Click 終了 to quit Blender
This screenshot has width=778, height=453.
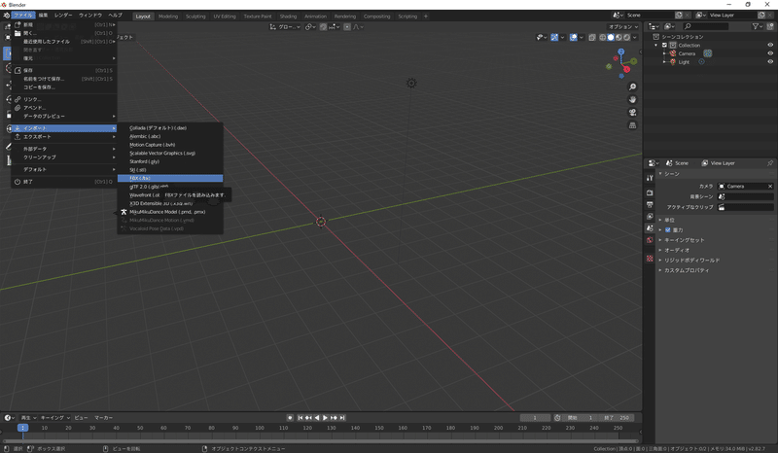coord(64,182)
